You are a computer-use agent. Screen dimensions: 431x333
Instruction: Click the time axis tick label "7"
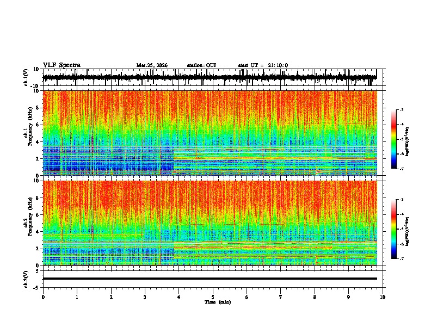point(281,297)
